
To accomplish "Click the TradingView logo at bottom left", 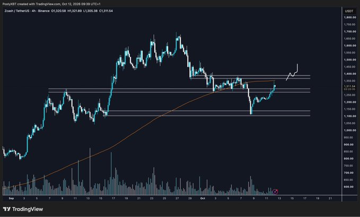I will pos(23,209).
